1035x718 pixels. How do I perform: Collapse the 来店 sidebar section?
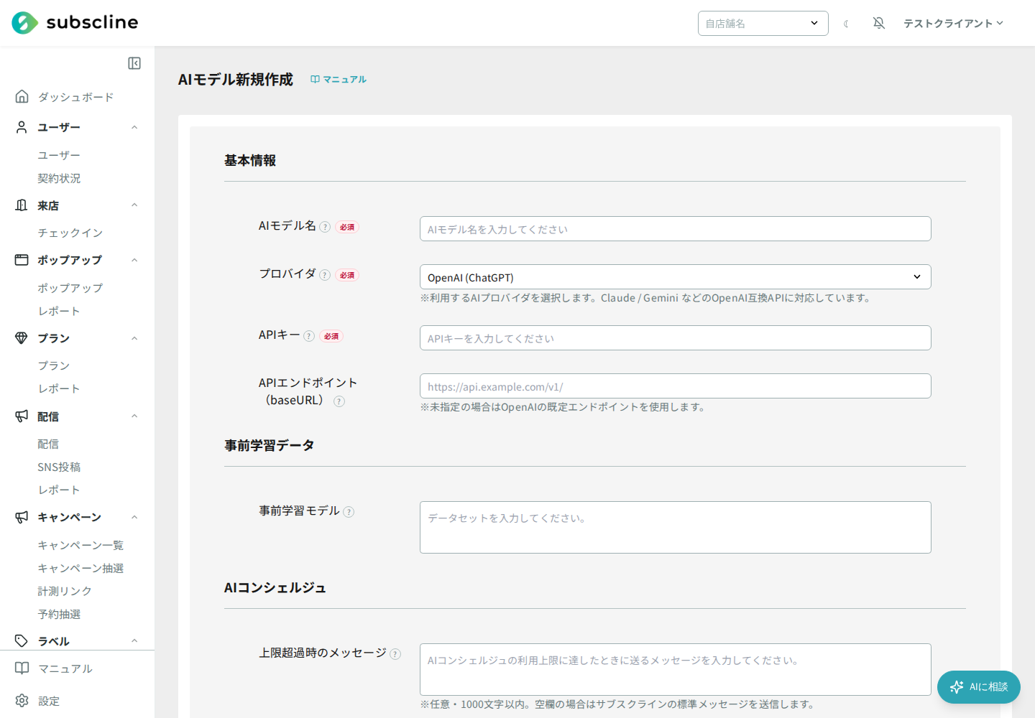point(134,205)
